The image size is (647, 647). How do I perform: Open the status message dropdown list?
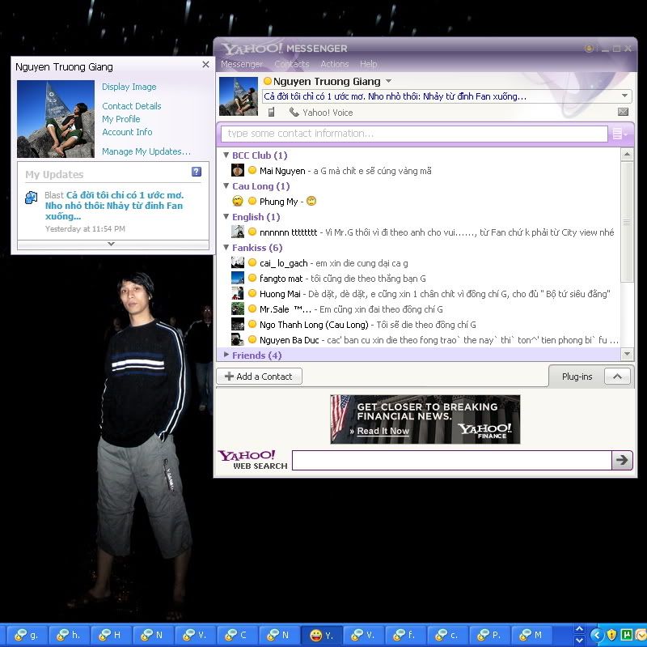[624, 96]
